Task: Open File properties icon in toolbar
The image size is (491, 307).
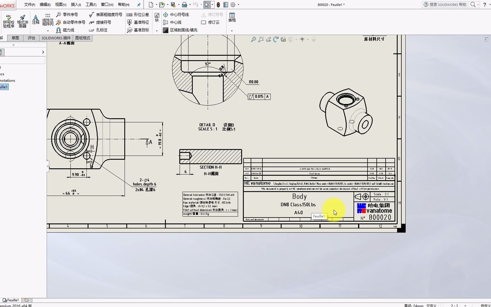Action: pyautogui.click(x=226, y=5)
